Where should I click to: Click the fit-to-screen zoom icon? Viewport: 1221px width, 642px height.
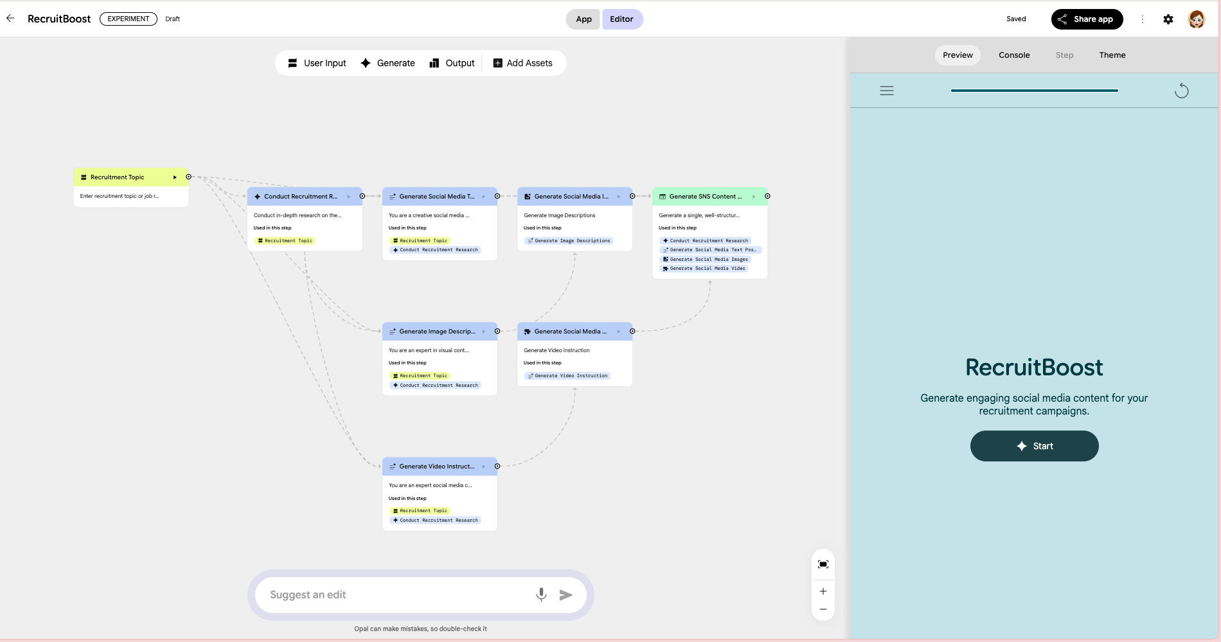click(x=823, y=564)
